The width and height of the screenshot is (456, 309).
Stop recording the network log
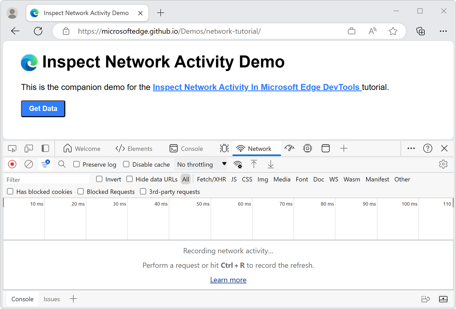(x=12, y=164)
